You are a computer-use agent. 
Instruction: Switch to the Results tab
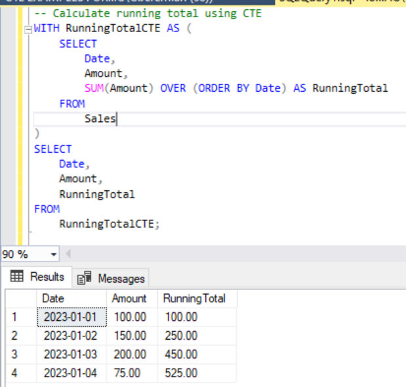pyautogui.click(x=37, y=277)
